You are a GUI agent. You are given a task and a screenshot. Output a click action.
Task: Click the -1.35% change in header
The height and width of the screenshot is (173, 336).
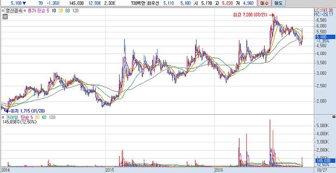click(52, 3)
